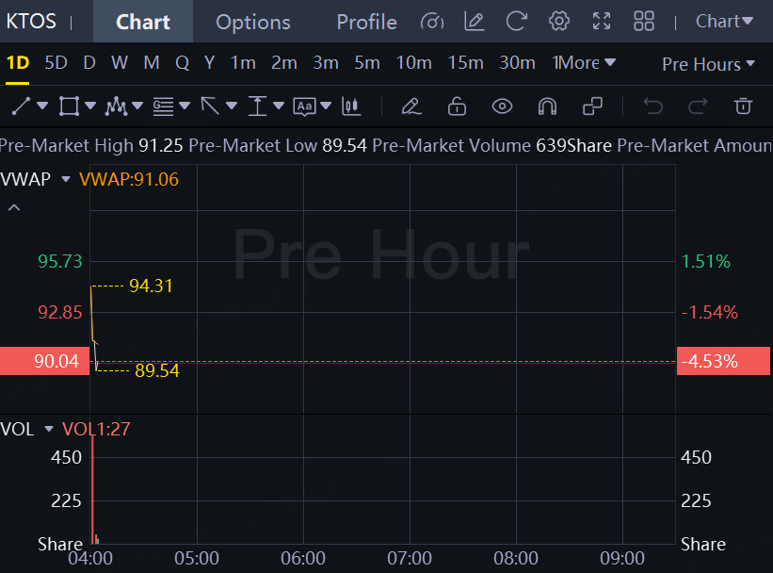Click the refresh chart icon

517,21
